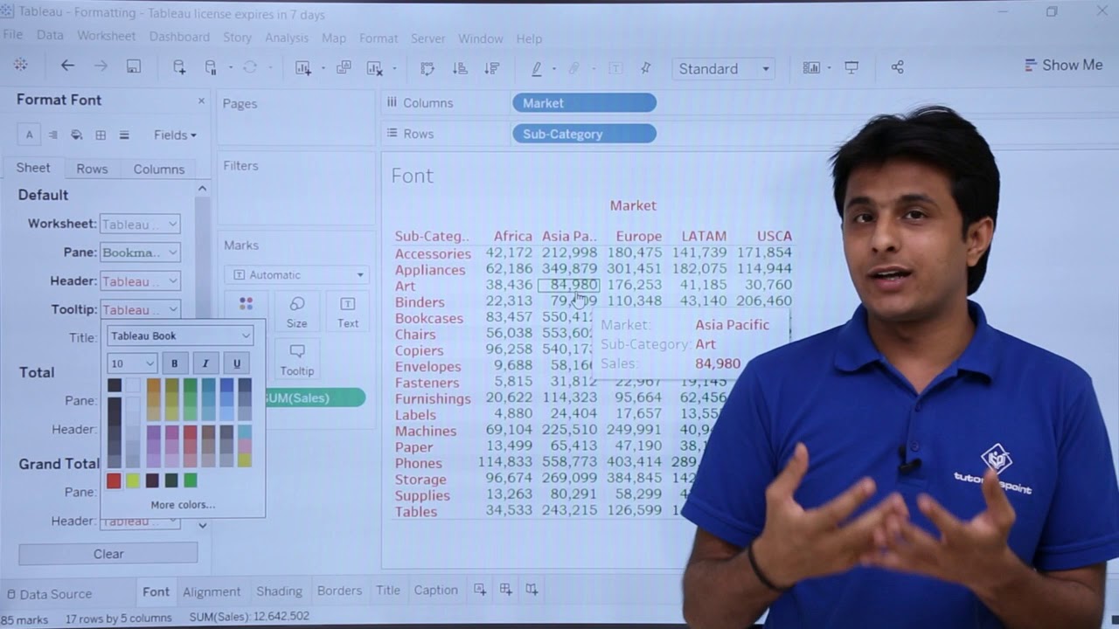This screenshot has width=1119, height=629.
Task: Toggle Bold in font picker
Action: click(174, 363)
